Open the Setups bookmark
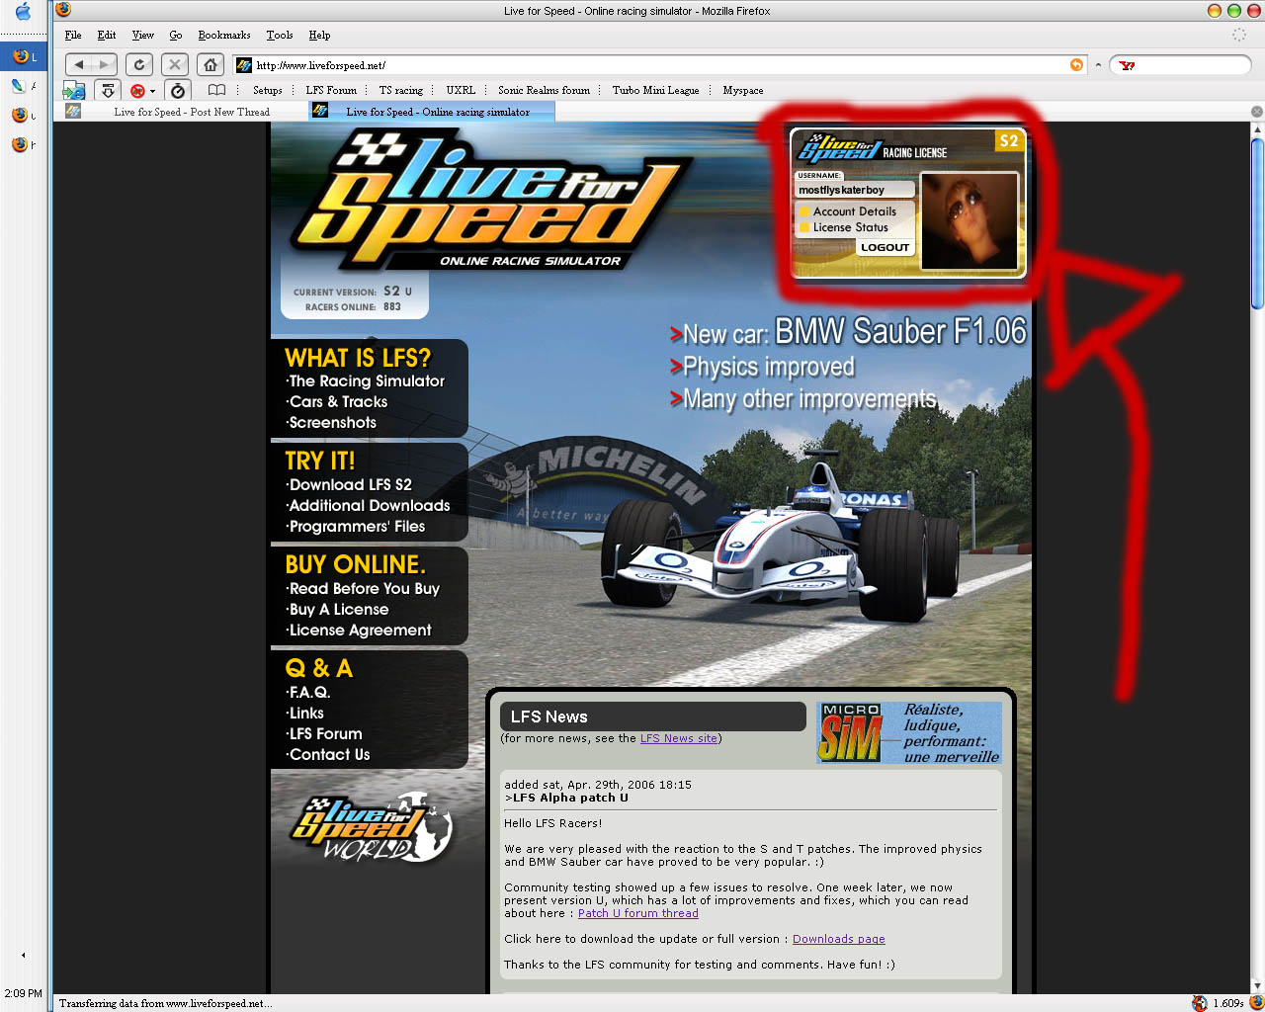Screen dimensions: 1265x1012 [x=268, y=90]
